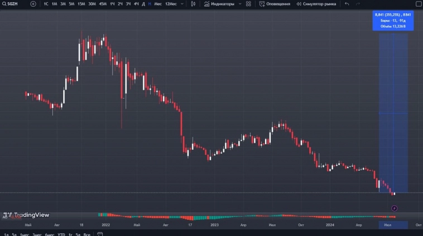The width and height of the screenshot is (423, 236).
Task: Expand the timeframe dropdown arrow
Action: pyautogui.click(x=182, y=4)
